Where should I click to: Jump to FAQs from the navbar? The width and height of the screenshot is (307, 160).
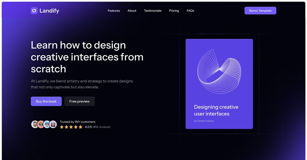click(190, 11)
